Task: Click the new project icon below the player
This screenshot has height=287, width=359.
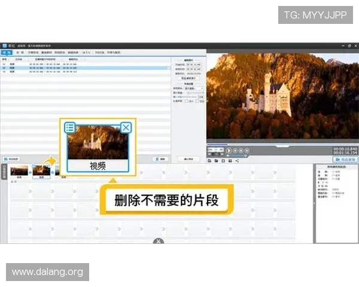Action: [x=209, y=160]
